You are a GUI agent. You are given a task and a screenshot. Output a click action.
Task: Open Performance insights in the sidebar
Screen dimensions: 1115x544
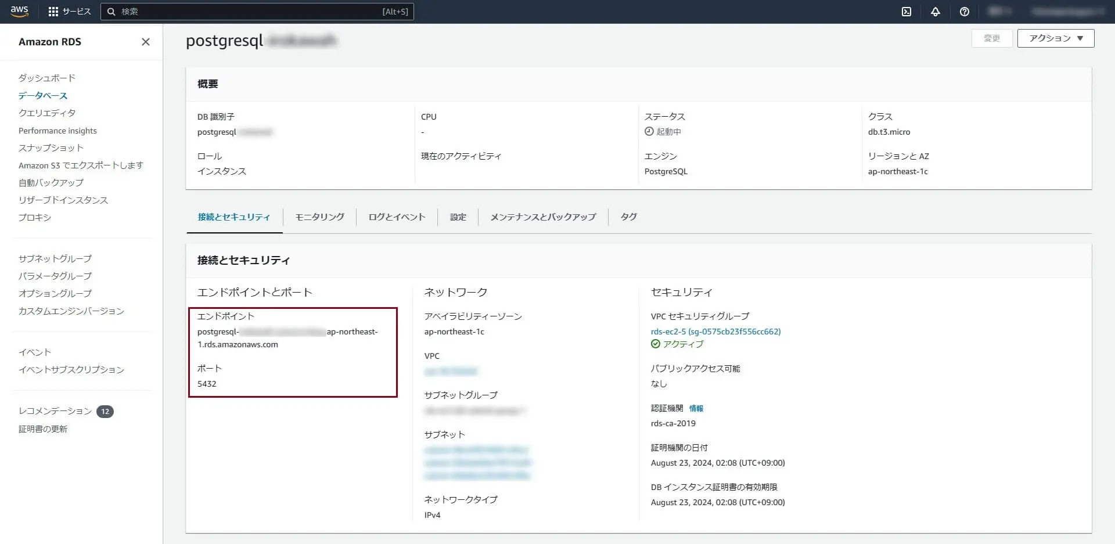57,131
